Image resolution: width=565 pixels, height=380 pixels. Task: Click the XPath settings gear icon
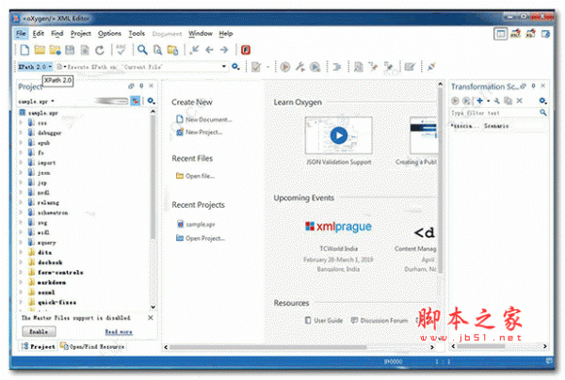235,67
